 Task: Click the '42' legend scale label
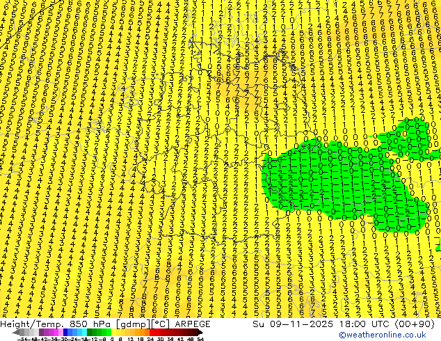point(180,340)
